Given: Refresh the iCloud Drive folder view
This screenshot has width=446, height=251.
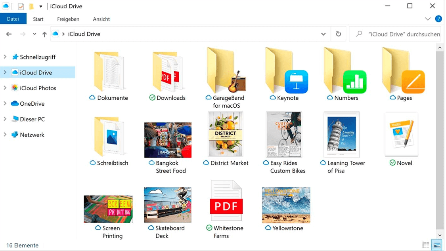Looking at the screenshot, I should point(338,34).
